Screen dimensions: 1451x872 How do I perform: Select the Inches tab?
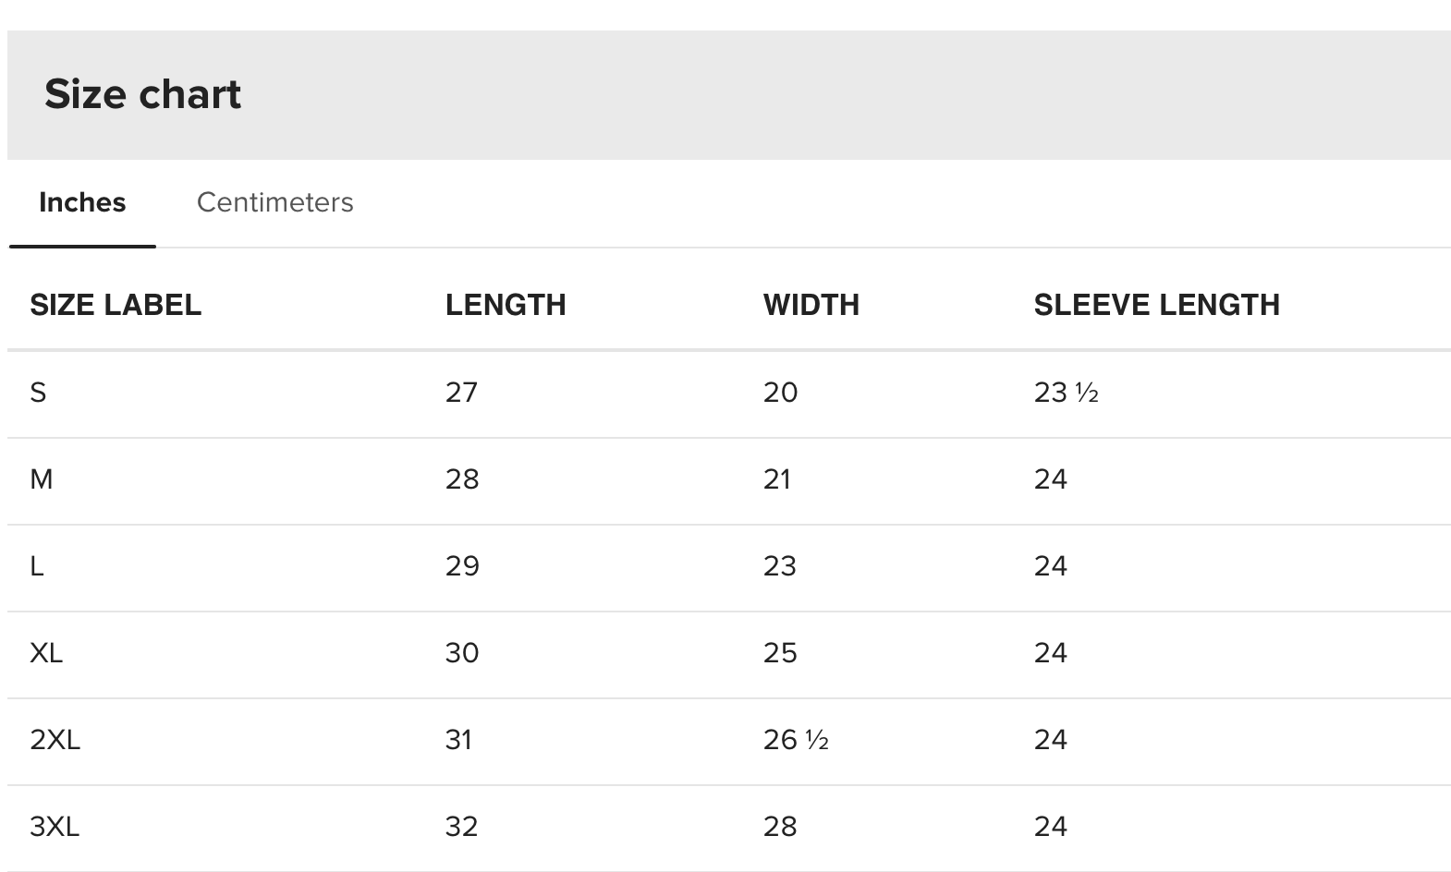[x=82, y=202]
